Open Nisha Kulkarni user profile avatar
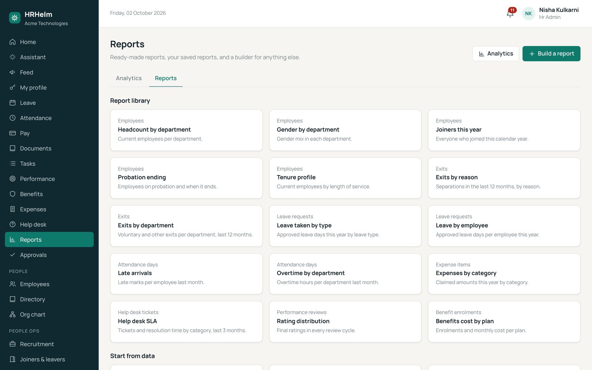 click(x=528, y=13)
